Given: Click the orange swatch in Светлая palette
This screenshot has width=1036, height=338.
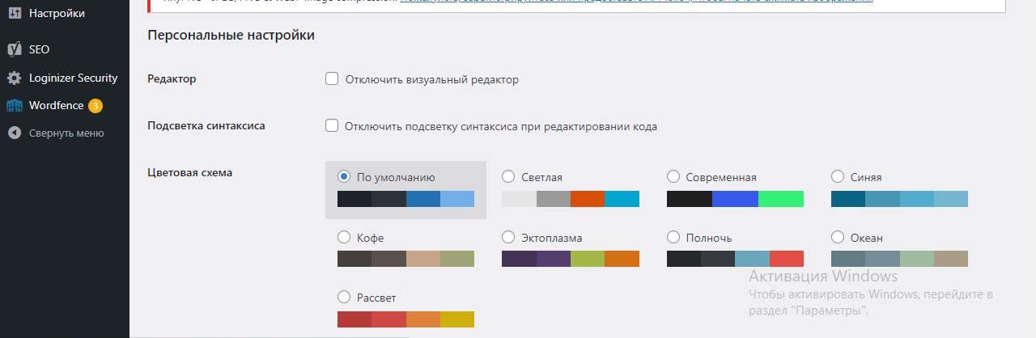Looking at the screenshot, I should click(588, 199).
